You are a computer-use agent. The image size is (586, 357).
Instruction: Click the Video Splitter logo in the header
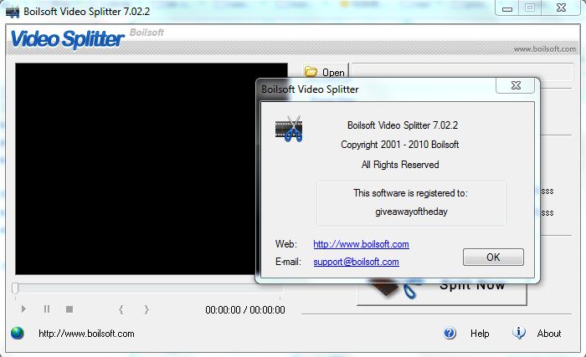pos(67,39)
